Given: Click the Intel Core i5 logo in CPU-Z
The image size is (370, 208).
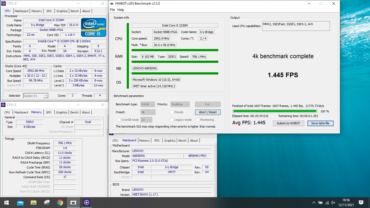Looking at the screenshot, I should [93, 27].
